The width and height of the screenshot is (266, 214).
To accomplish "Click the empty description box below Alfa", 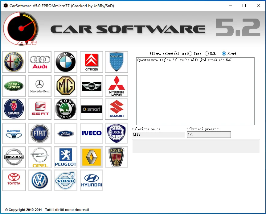I will click(196, 146).
